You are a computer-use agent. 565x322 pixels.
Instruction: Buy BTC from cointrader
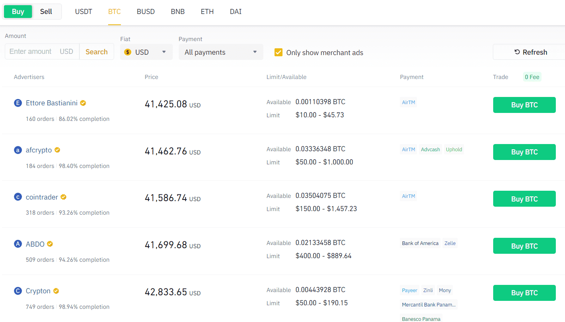pyautogui.click(x=524, y=199)
